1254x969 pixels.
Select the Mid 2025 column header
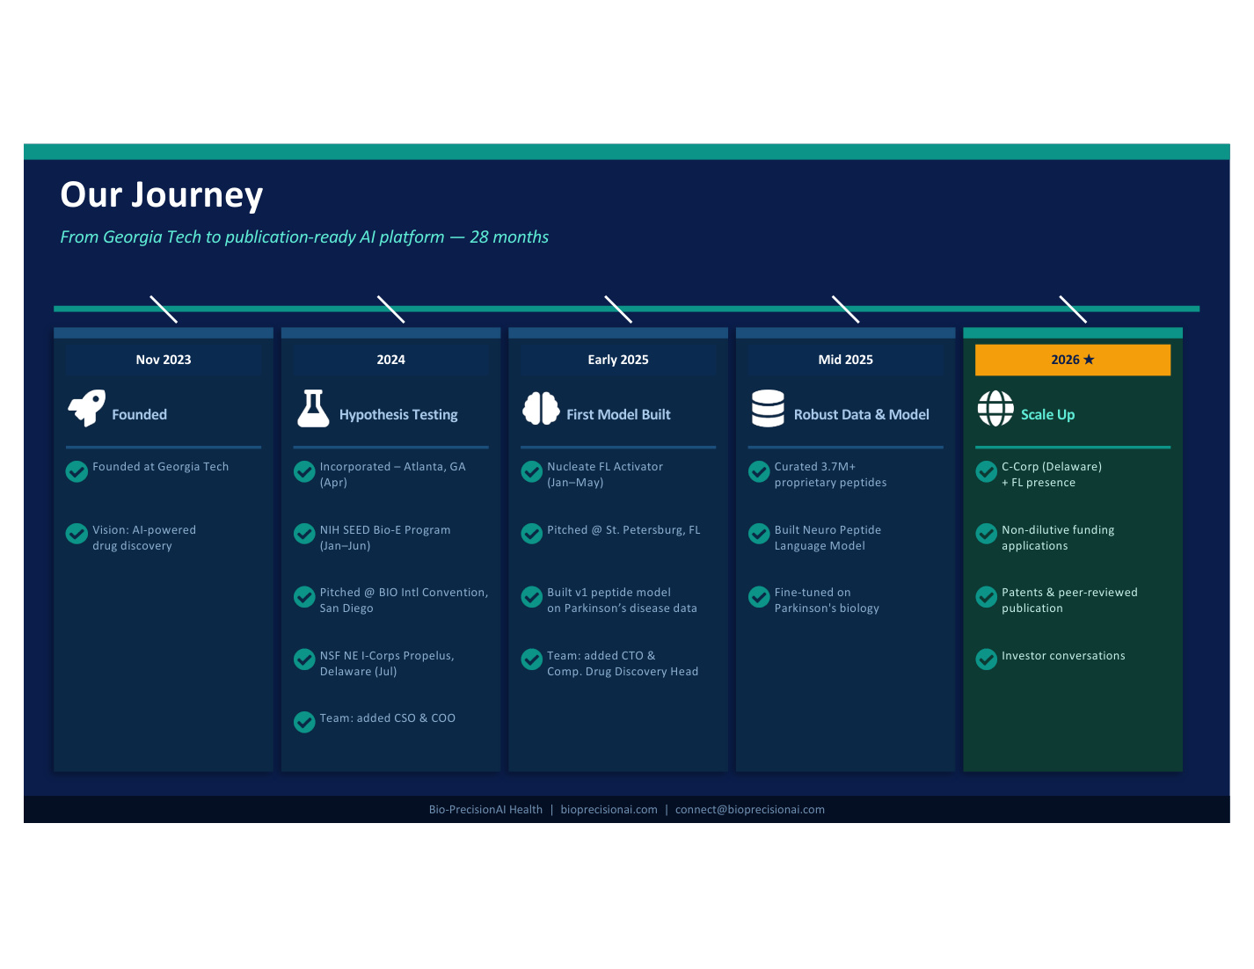pos(845,360)
